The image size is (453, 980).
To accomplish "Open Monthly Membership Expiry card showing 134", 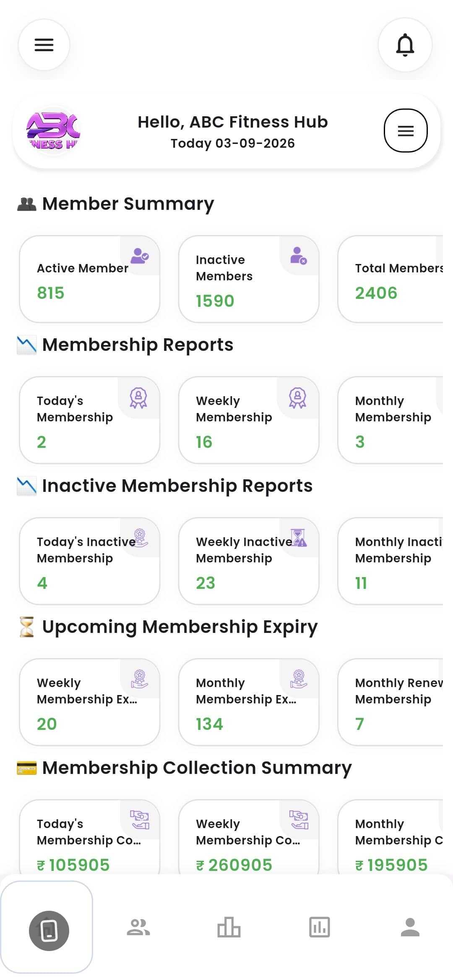I will point(249,702).
